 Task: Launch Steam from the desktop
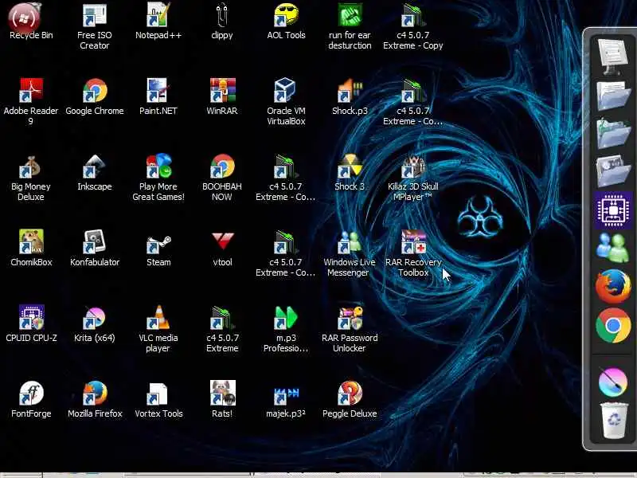pyautogui.click(x=158, y=244)
